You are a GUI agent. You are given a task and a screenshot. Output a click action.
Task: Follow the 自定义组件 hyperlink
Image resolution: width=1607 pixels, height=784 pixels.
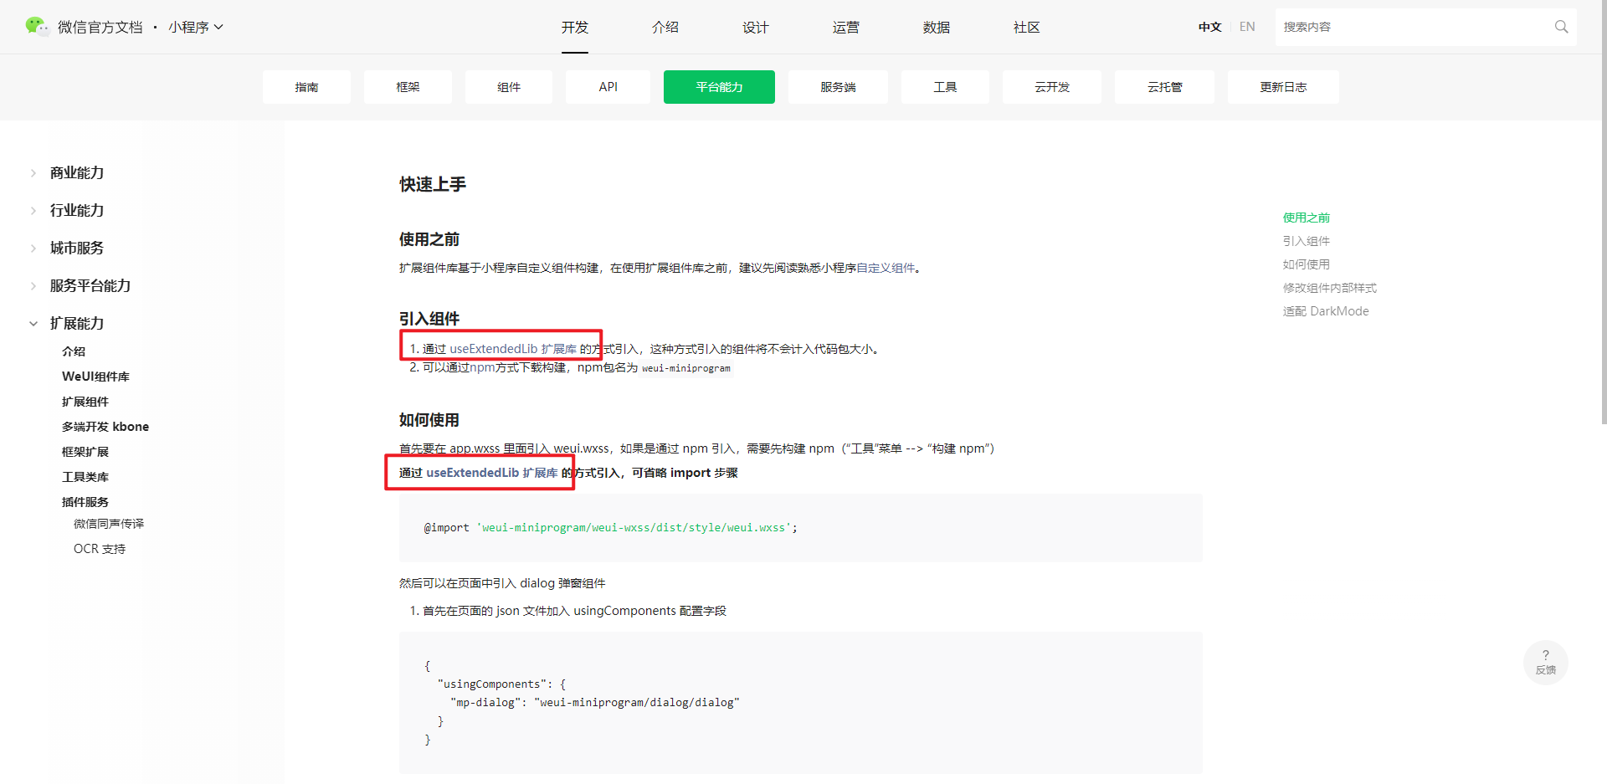(x=886, y=268)
